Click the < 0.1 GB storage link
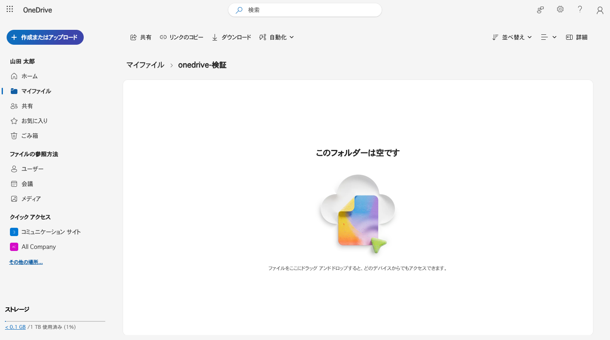 click(15, 327)
